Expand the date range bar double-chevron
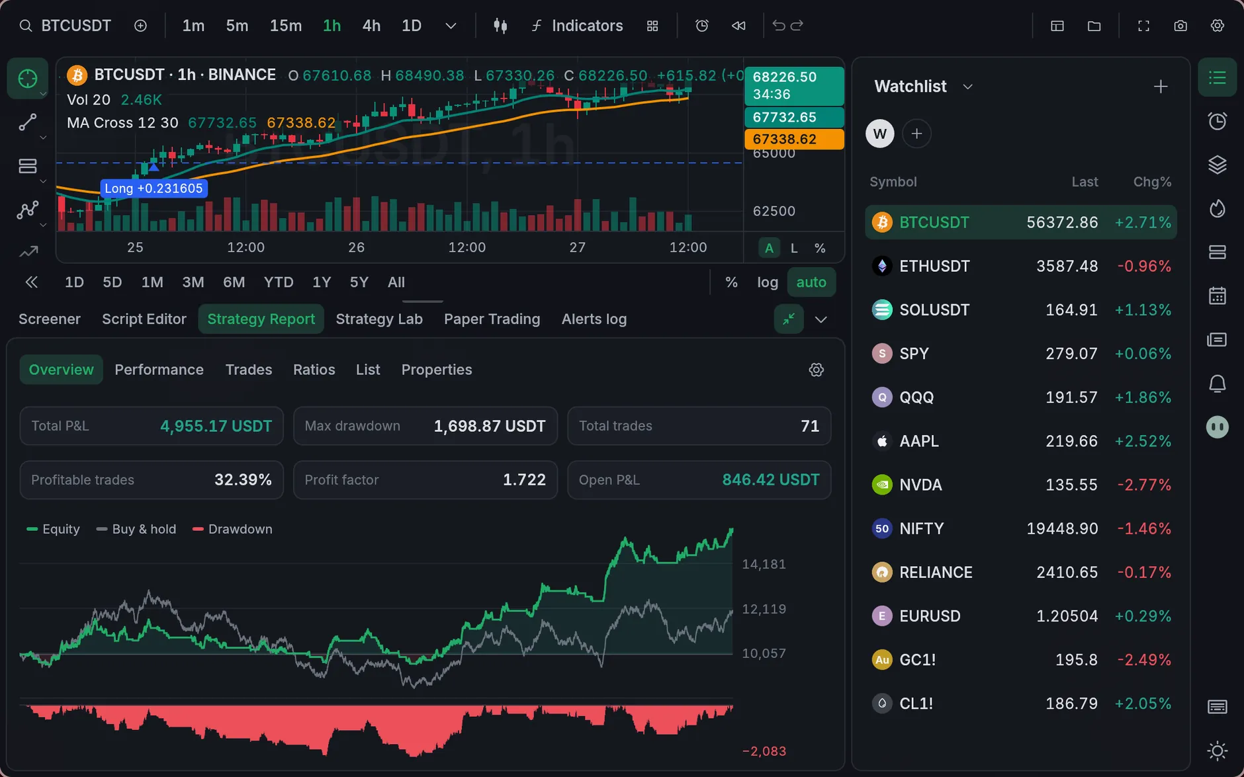1244x777 pixels. coord(32,282)
